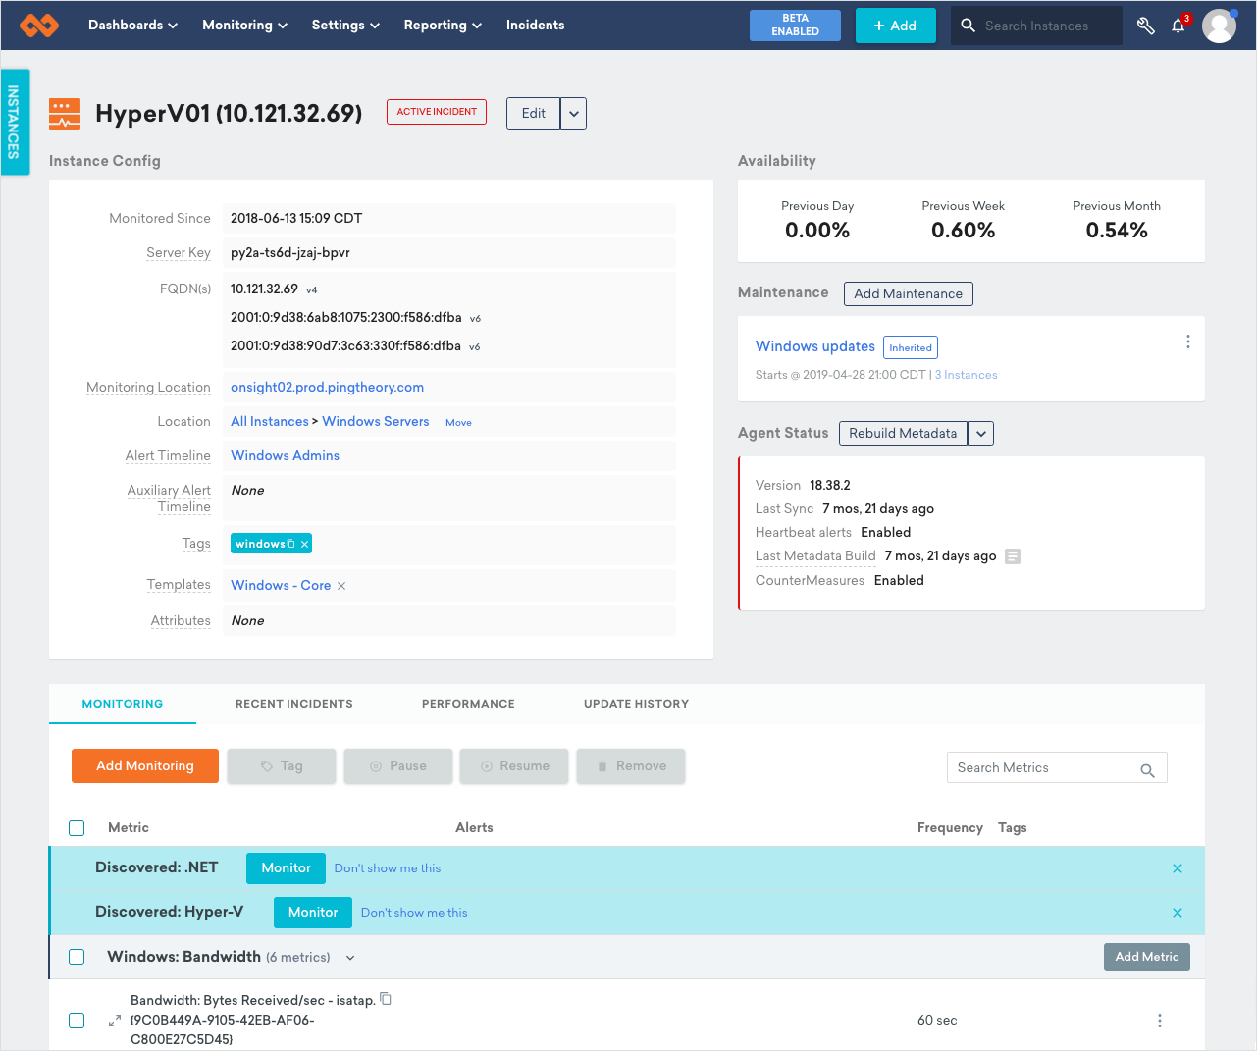The height and width of the screenshot is (1051, 1257).
Task: Click Don't show me this for .NET
Action: pos(388,868)
